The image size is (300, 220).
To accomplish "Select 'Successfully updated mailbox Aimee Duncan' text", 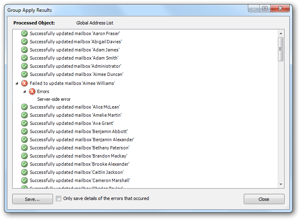I will click(x=77, y=74).
